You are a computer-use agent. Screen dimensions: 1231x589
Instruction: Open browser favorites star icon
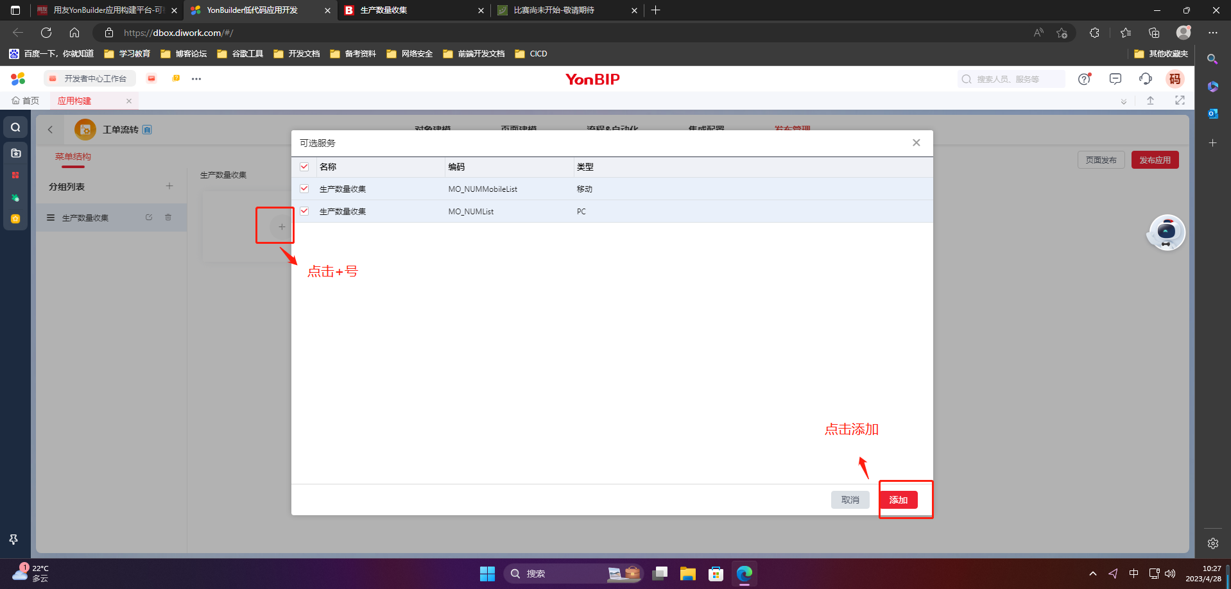pos(1126,33)
